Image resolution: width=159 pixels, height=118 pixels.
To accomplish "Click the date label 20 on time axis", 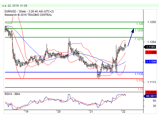I will point(59,112).
